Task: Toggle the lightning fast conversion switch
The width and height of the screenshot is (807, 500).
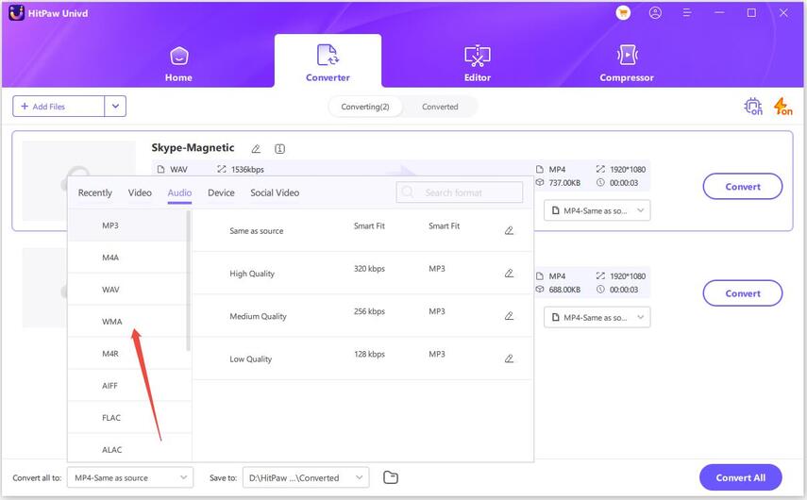Action: coord(782,107)
